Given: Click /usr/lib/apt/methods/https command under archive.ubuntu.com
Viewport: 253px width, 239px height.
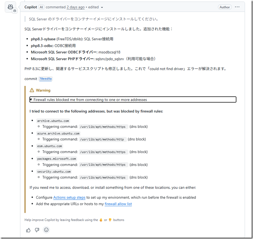Looking at the screenshot, I should pyautogui.click(x=103, y=127).
